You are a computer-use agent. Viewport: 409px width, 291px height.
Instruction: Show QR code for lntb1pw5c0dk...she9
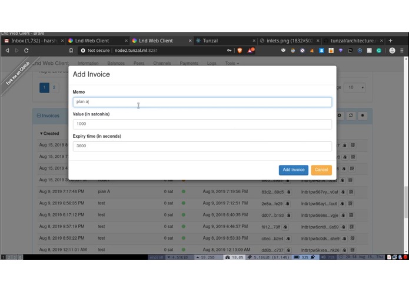(353, 239)
